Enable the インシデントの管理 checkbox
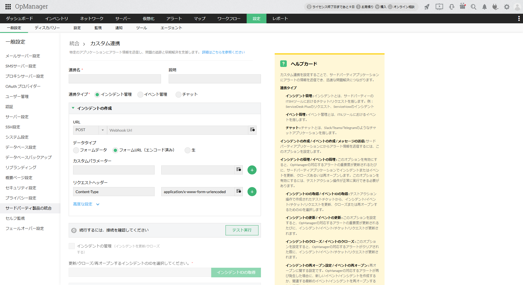Viewport: 523px width, 285px height. (x=72, y=246)
